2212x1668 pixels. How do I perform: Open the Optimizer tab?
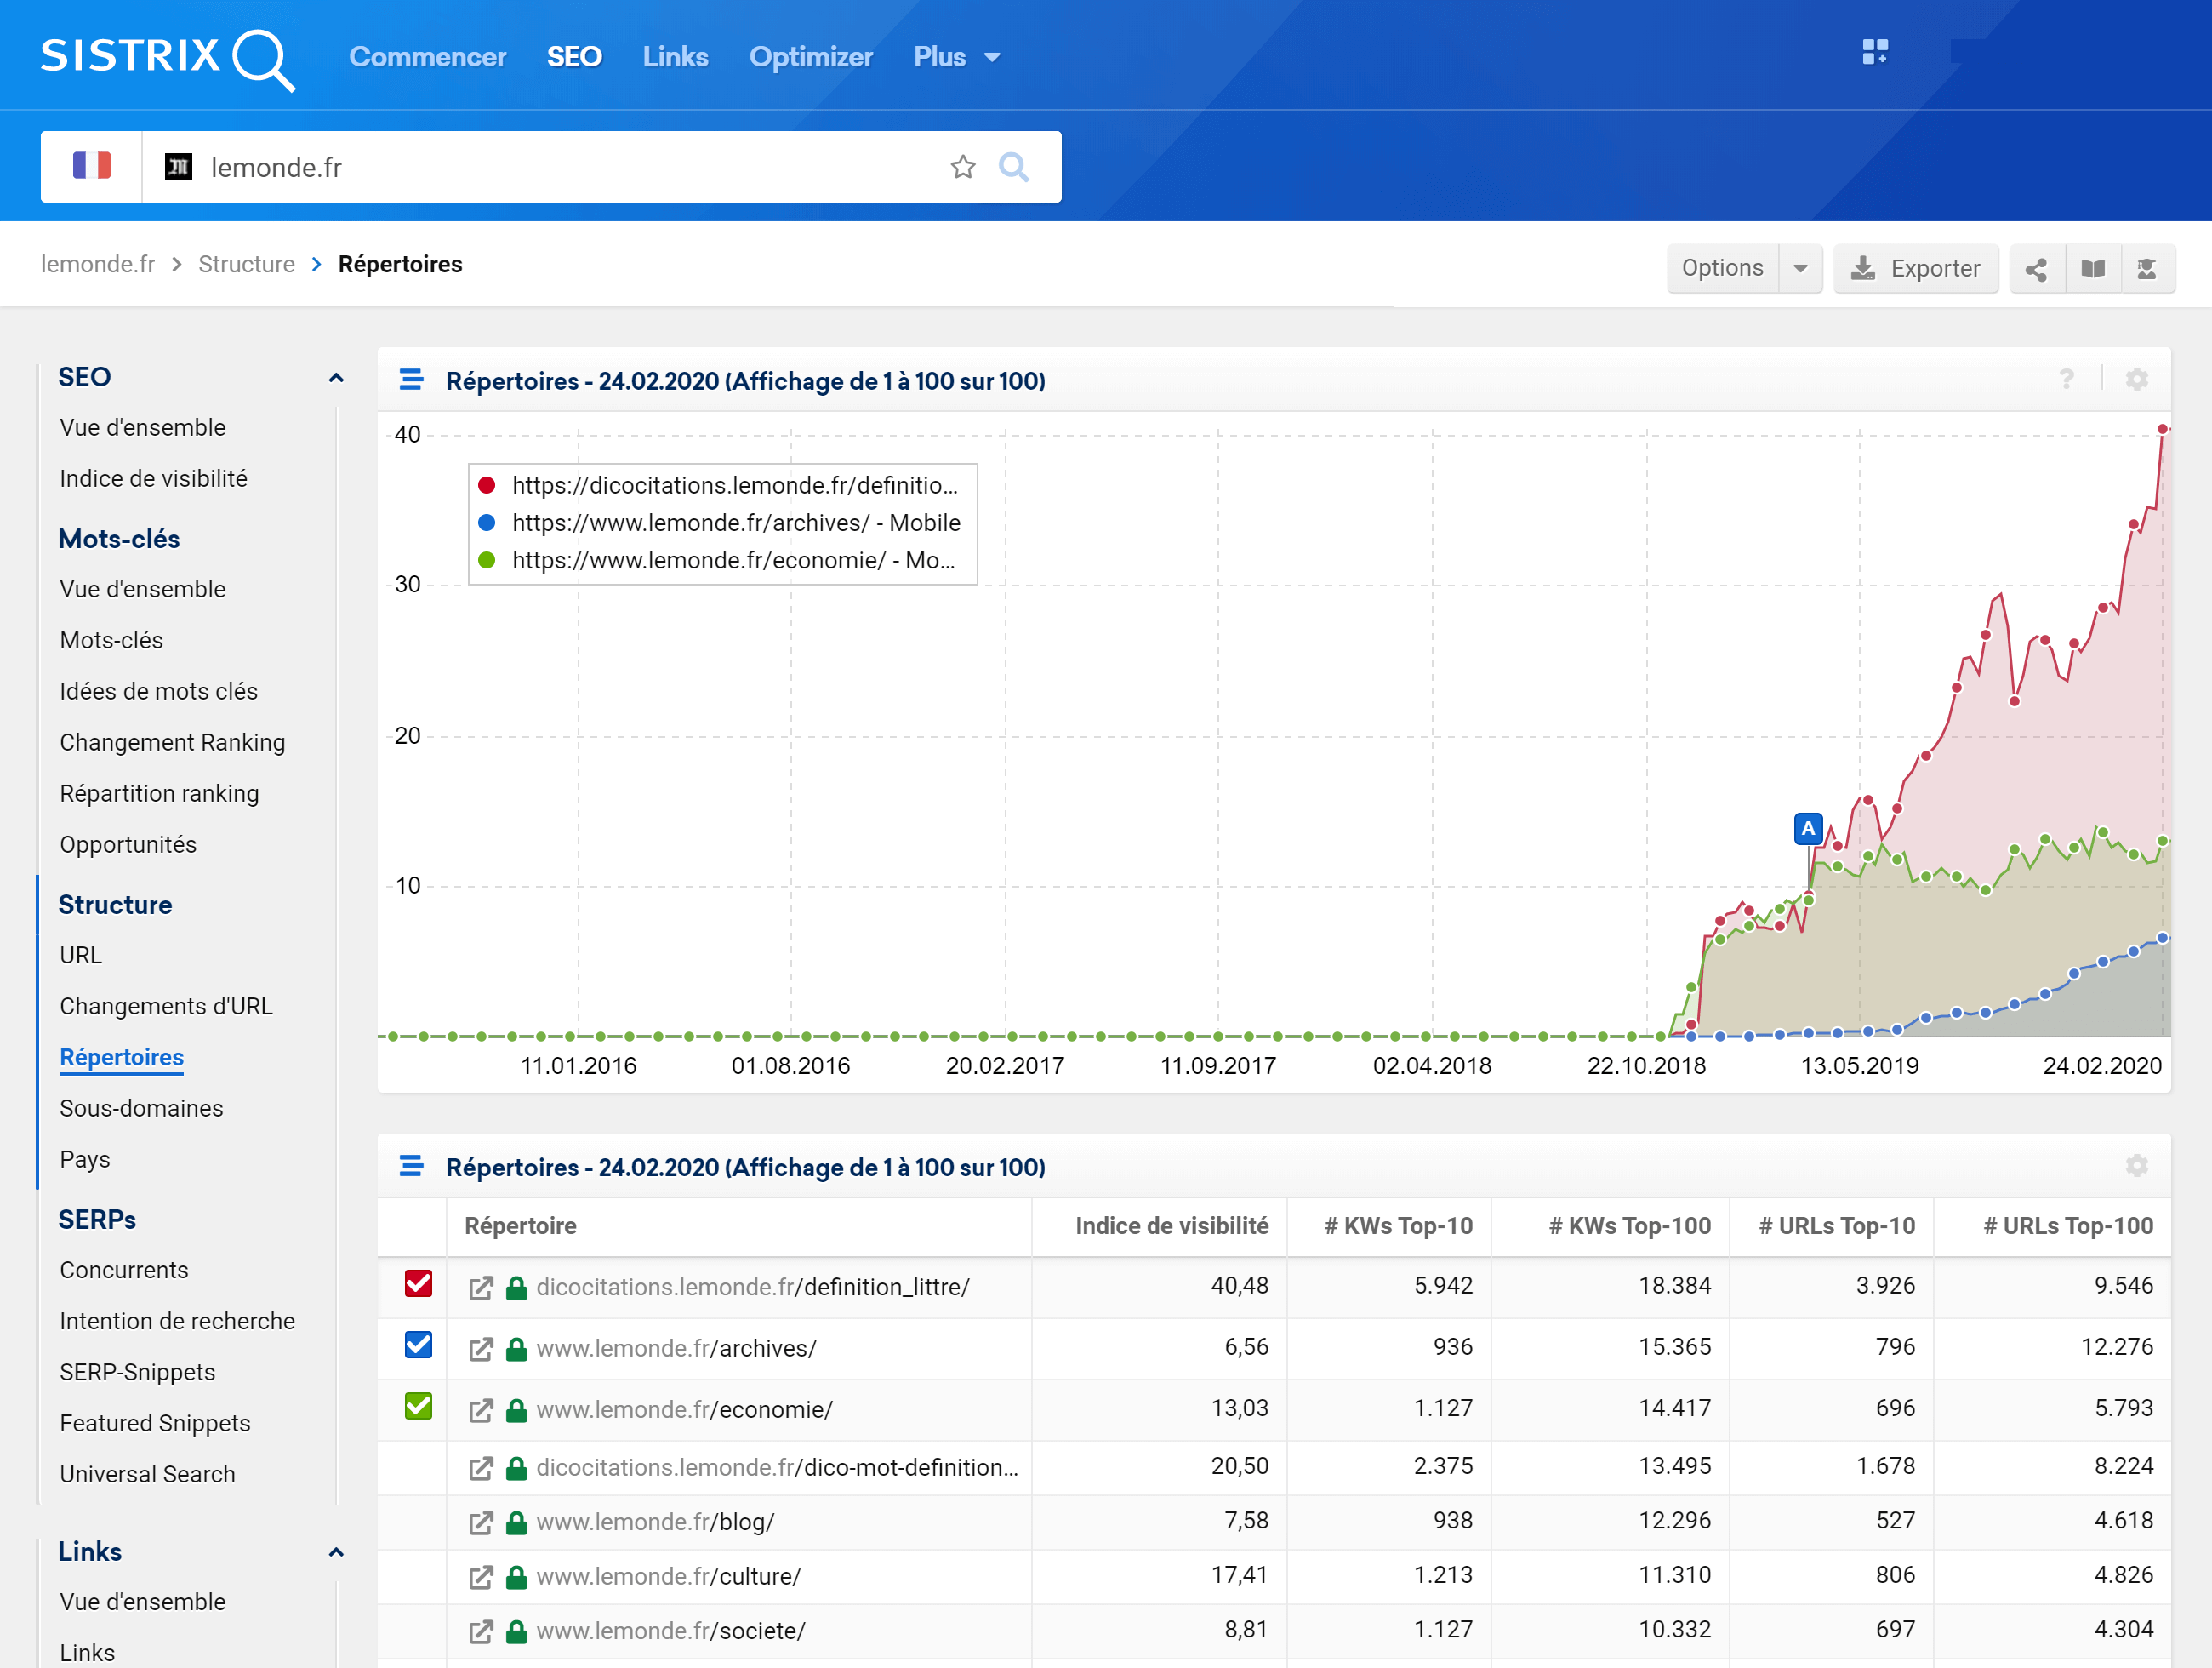(811, 57)
